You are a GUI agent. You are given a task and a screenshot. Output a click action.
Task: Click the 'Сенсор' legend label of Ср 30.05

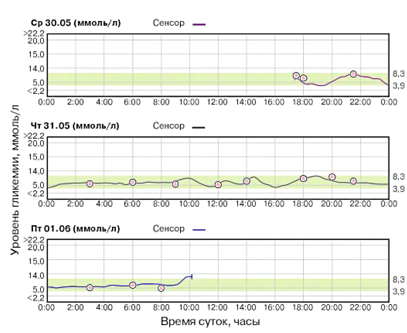pyautogui.click(x=169, y=23)
